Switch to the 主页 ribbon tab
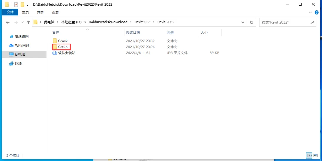The height and width of the screenshot is (161, 322). point(25,12)
